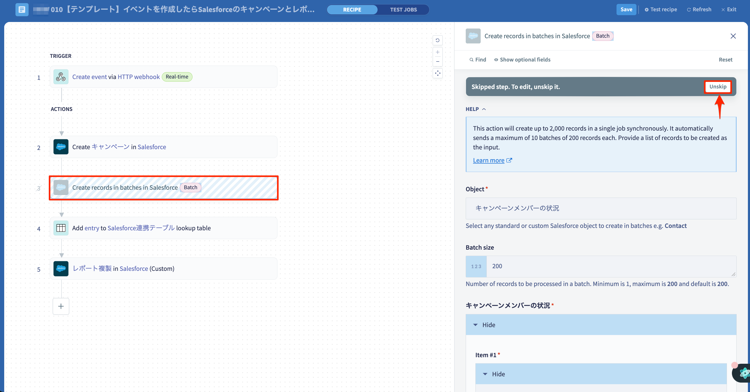
Task: Click the recipe title text
Action: 183,10
